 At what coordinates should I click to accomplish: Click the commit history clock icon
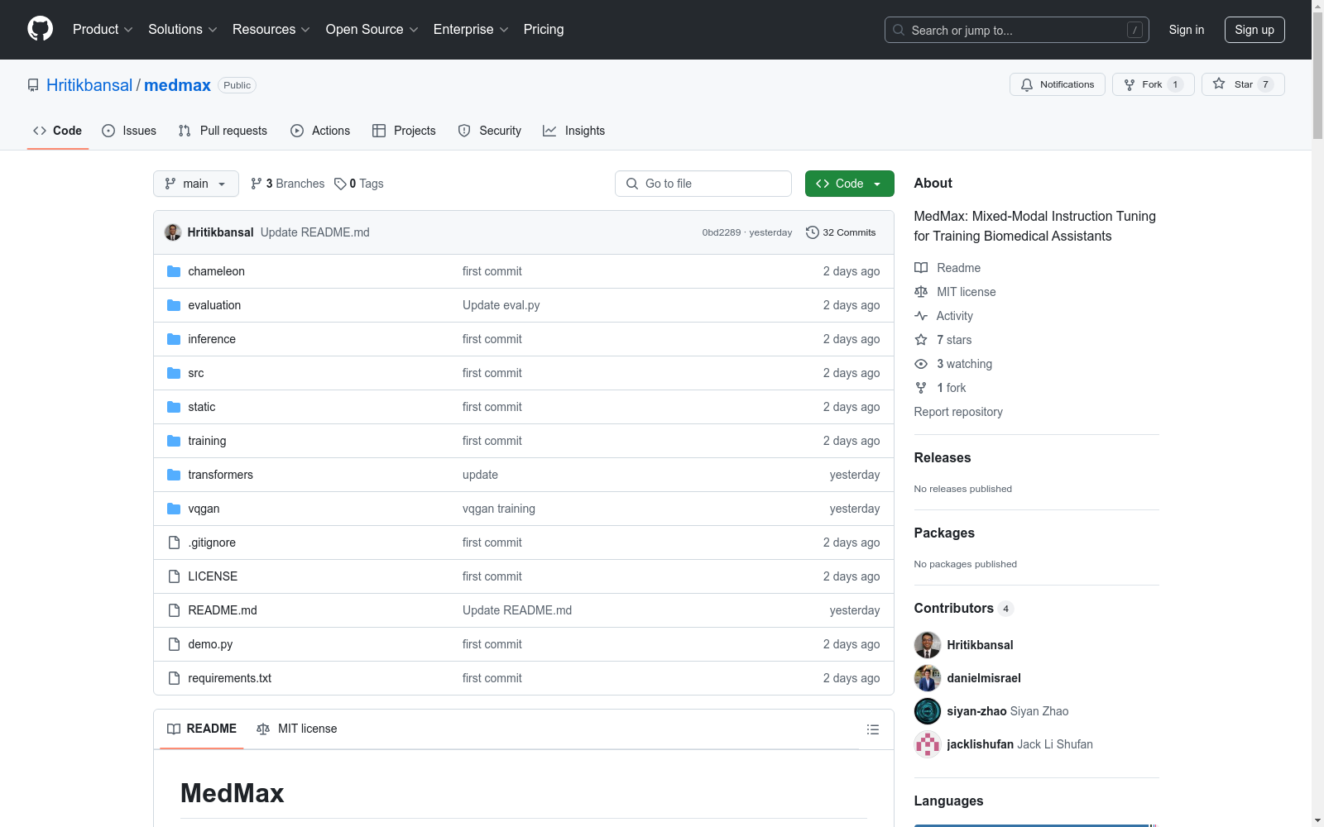[813, 232]
